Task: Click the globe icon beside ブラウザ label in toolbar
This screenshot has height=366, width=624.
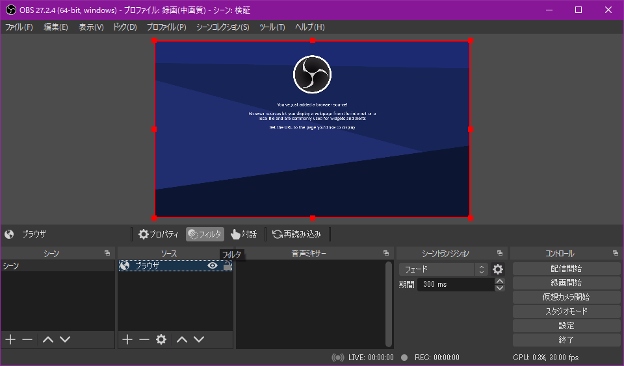Action: click(9, 234)
